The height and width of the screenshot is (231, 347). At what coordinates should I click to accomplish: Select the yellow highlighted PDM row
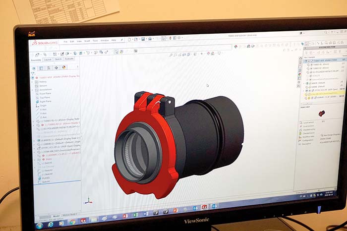[324, 94]
